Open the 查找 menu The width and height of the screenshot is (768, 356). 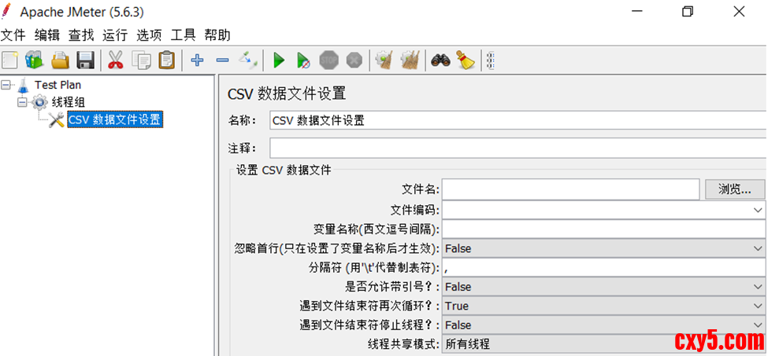click(x=81, y=35)
